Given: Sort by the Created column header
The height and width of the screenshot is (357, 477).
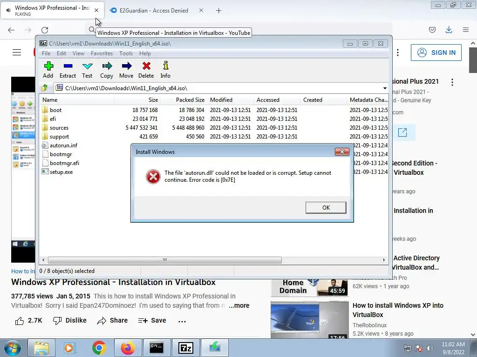Looking at the screenshot, I should tap(323, 100).
